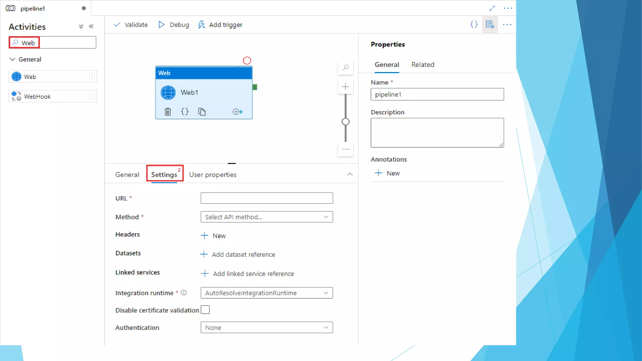Click the canvas search magnifier icon
This screenshot has height=361, width=642.
pyautogui.click(x=345, y=67)
